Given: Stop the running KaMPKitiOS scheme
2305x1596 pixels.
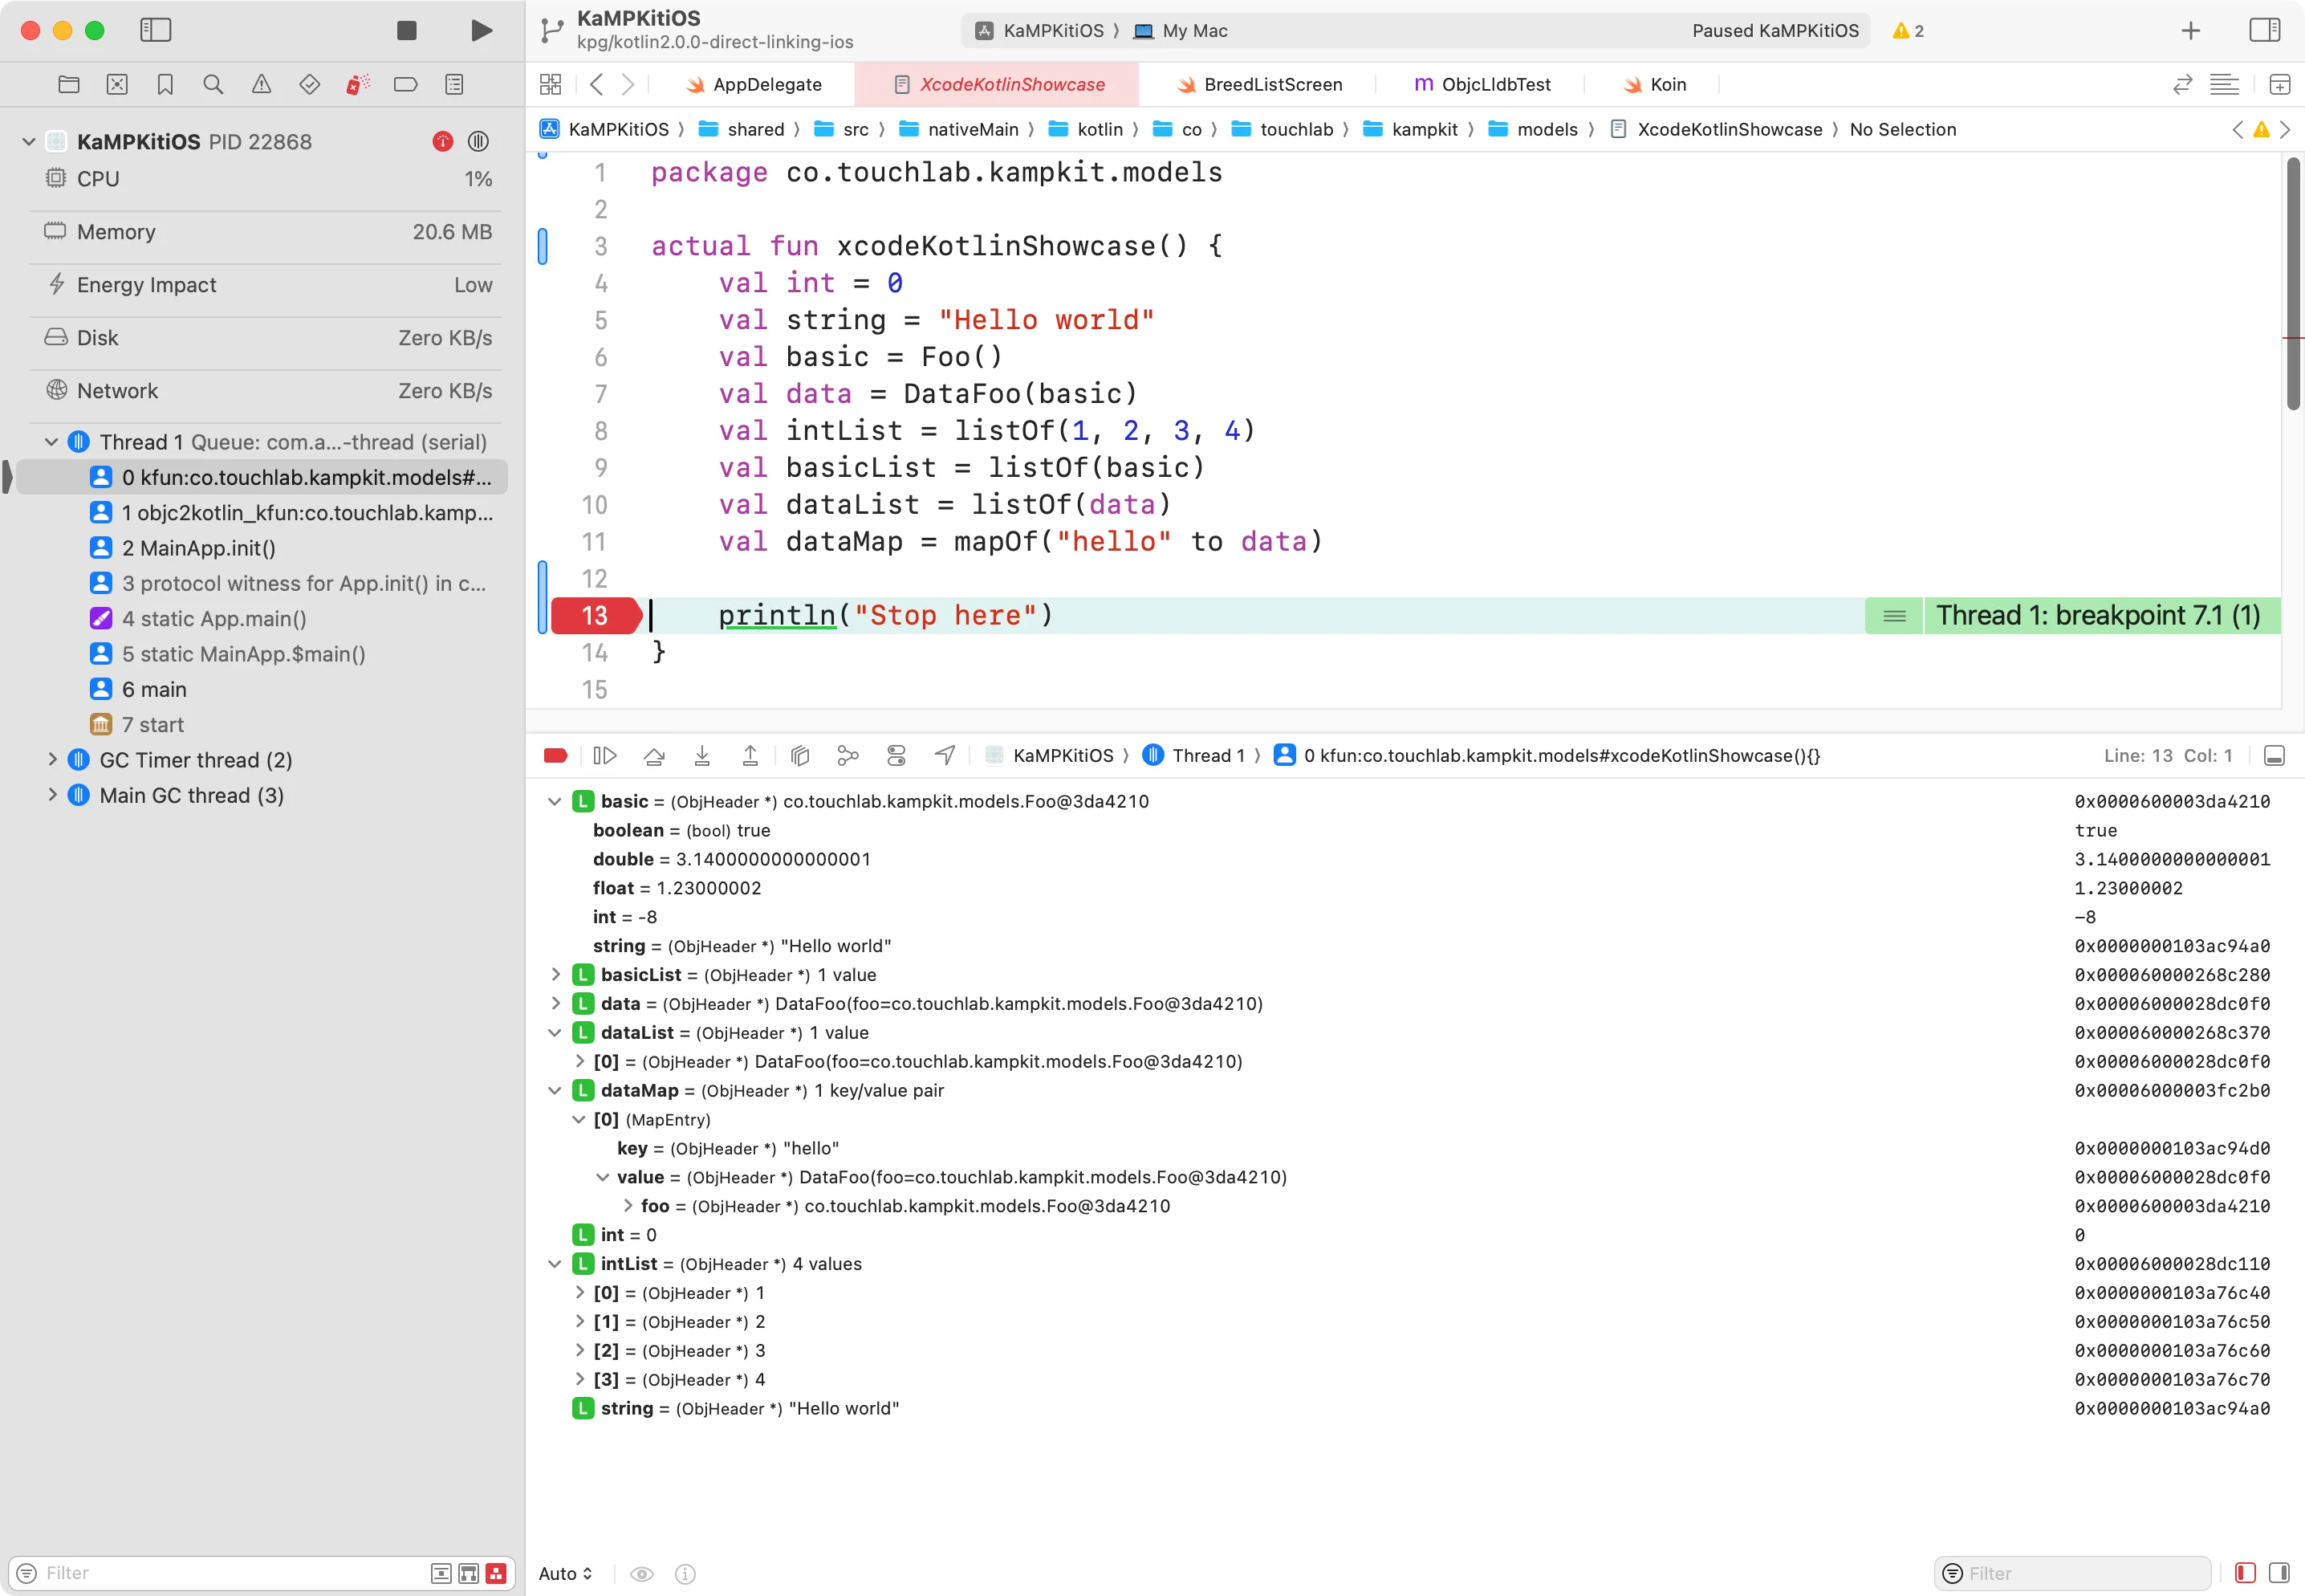Looking at the screenshot, I should click(x=406, y=30).
